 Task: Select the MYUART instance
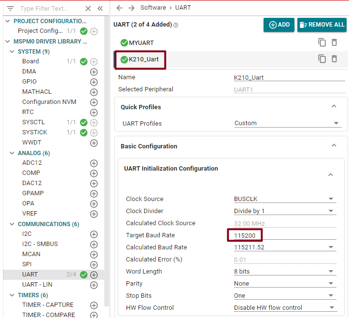click(141, 43)
